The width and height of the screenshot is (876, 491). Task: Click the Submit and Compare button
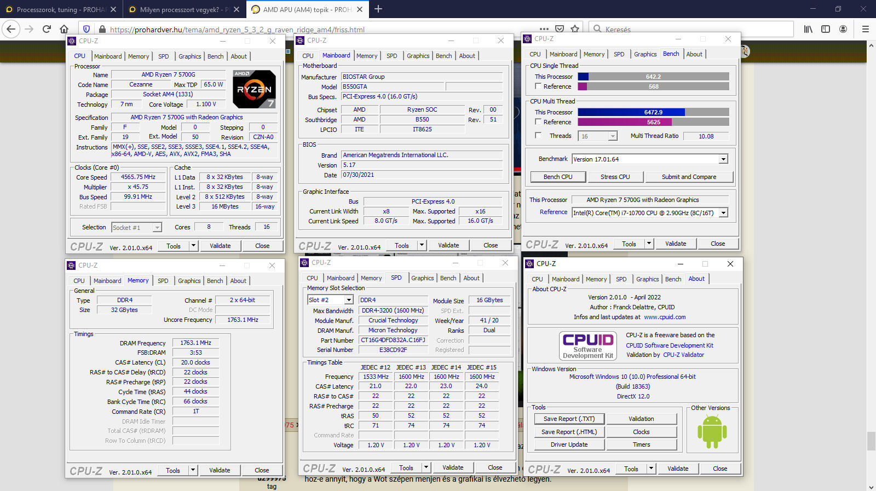pos(689,177)
